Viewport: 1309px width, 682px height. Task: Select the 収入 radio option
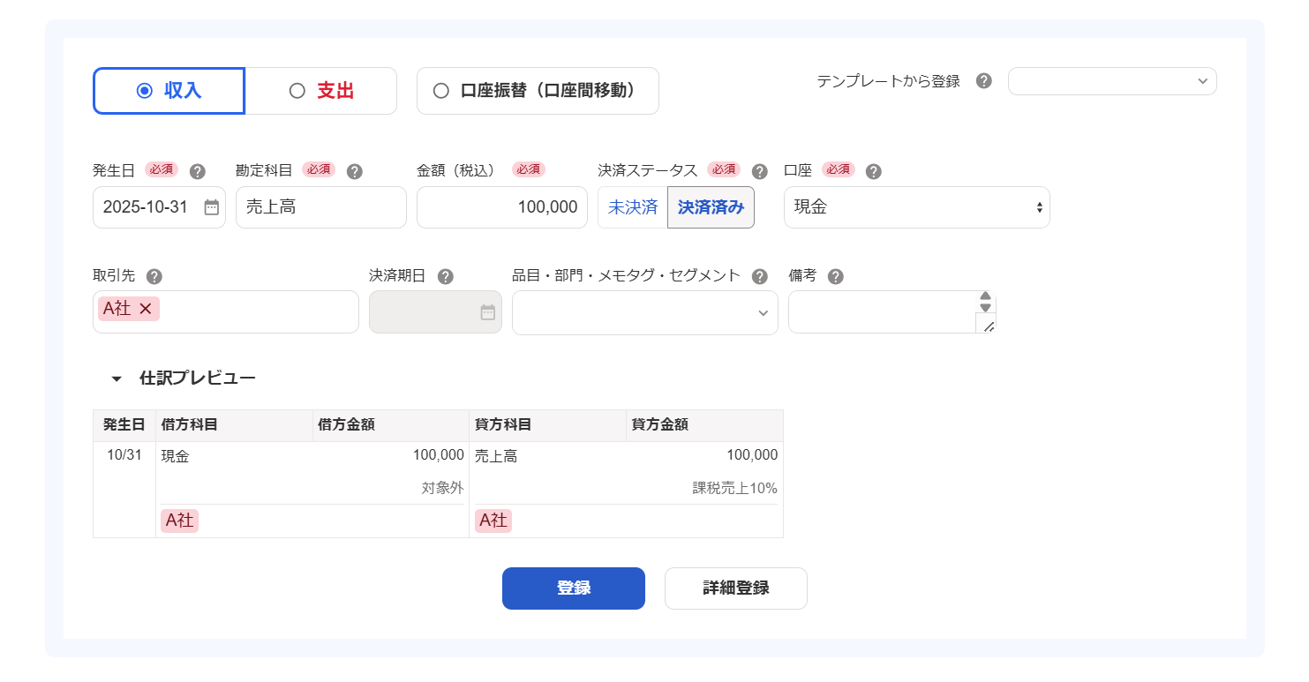(x=169, y=91)
